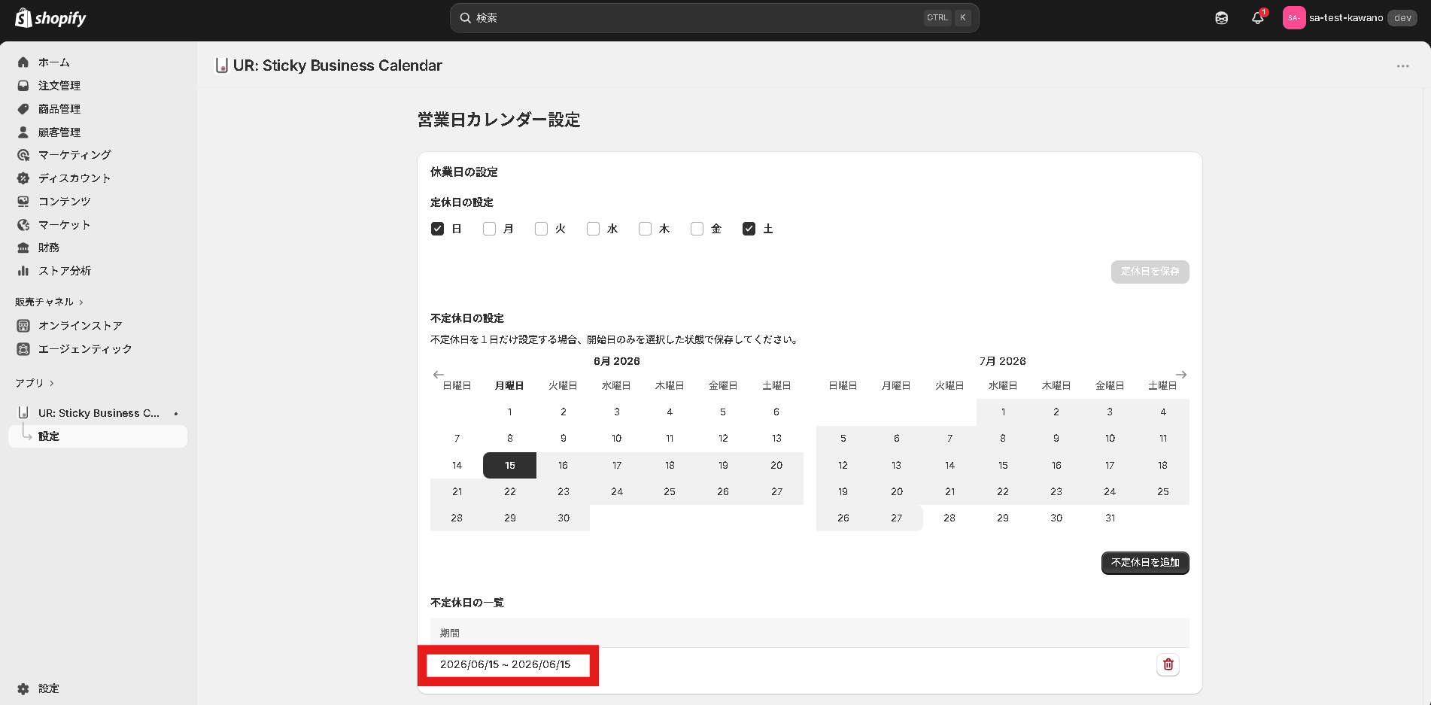
Task: Check the 火 regular holiday checkbox
Action: click(541, 229)
